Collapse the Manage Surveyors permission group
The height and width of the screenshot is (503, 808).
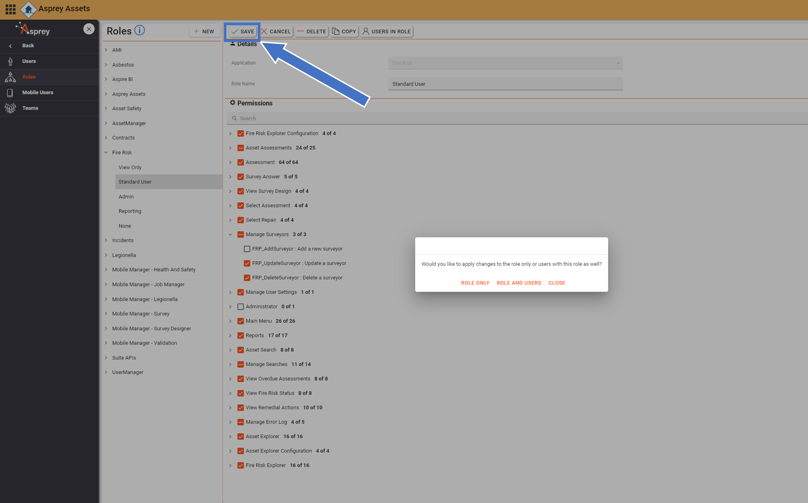click(x=230, y=235)
